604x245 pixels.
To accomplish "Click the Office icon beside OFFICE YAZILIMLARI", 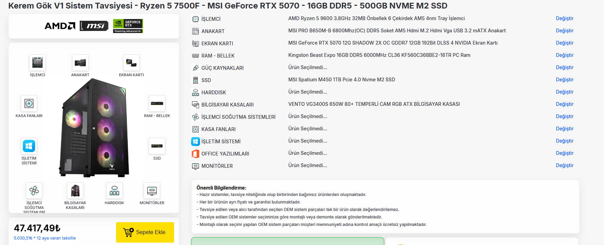I will pyautogui.click(x=196, y=154).
